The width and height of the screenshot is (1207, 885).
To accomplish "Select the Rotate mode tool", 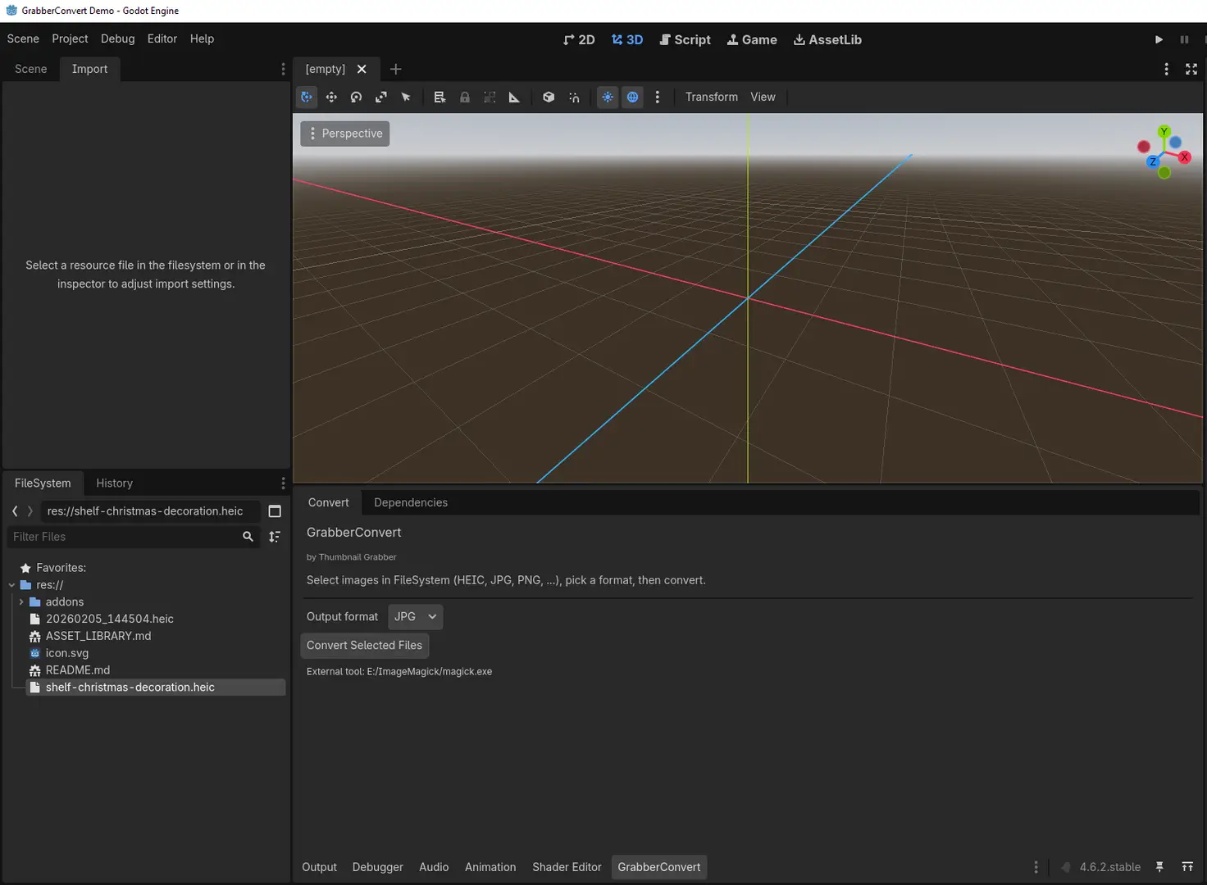I will click(x=356, y=97).
